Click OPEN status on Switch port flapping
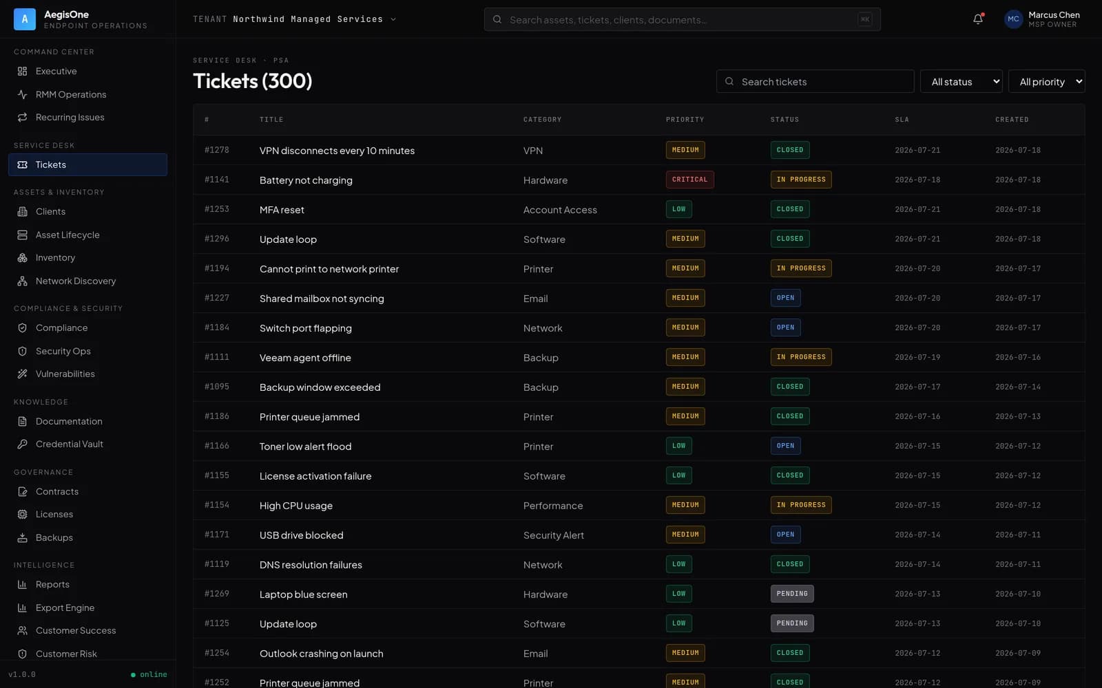Image resolution: width=1102 pixels, height=688 pixels. coord(786,327)
